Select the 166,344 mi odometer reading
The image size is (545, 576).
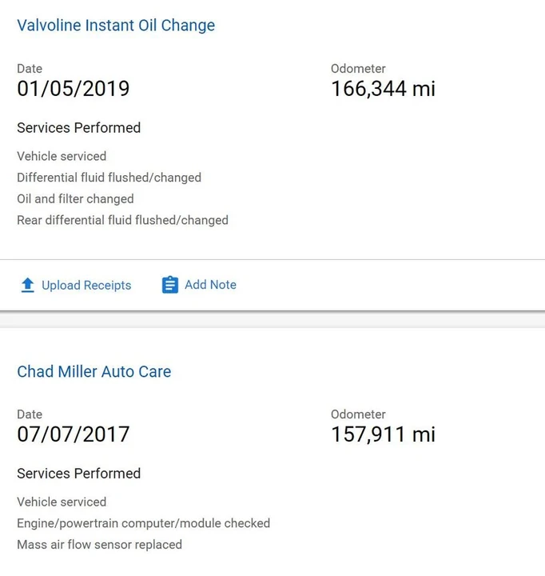coord(383,89)
